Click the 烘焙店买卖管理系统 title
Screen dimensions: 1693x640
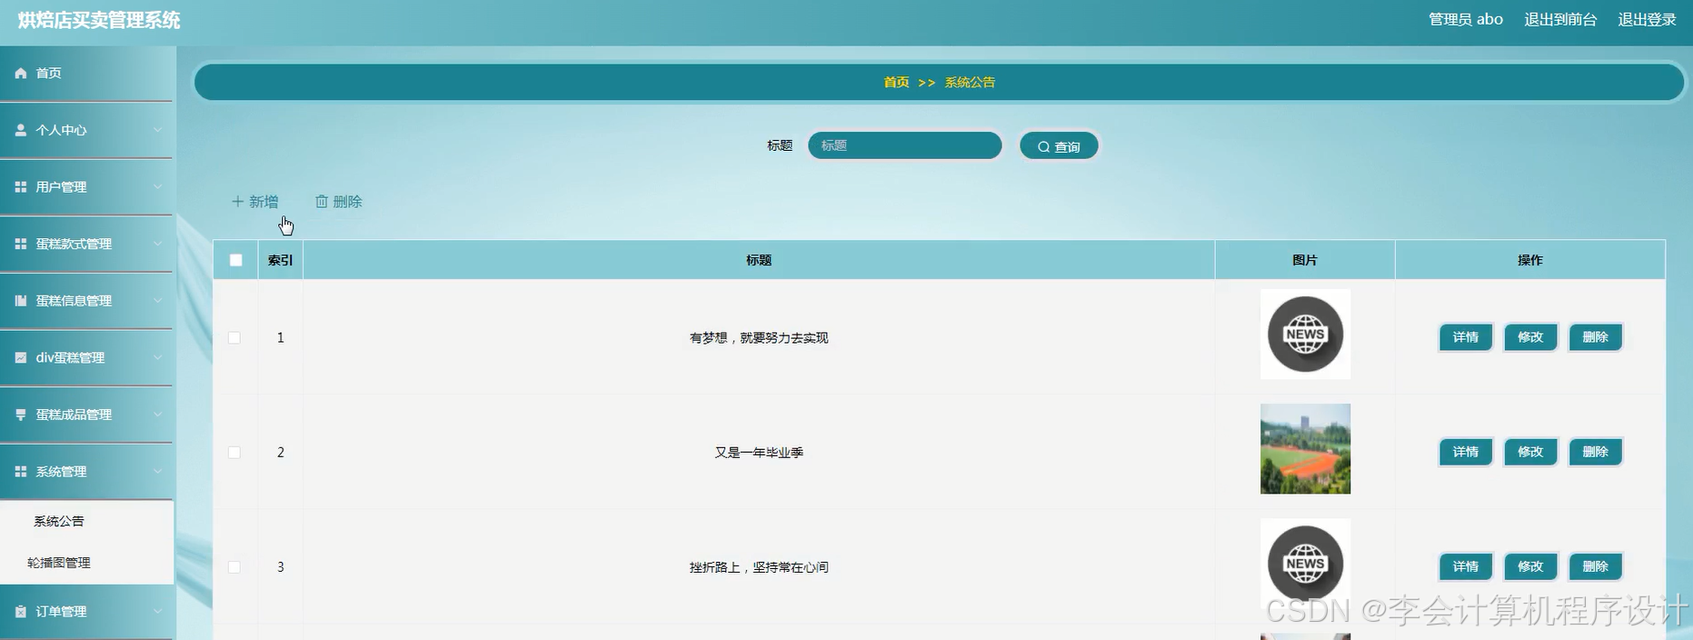(99, 20)
